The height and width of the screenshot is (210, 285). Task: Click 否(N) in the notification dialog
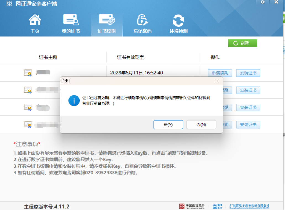(201, 125)
